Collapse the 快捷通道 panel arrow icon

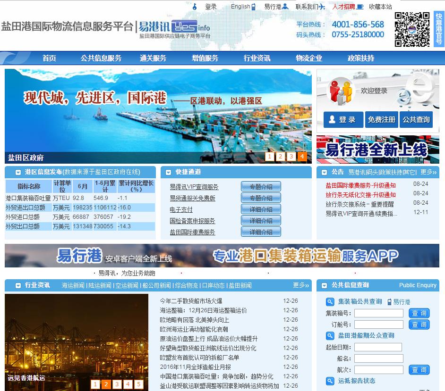(x=168, y=172)
